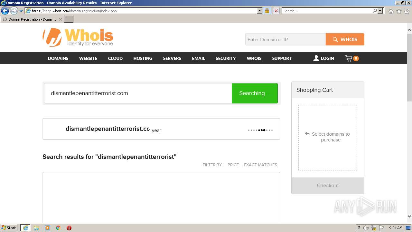
Task: Open the CLOUD menu
Action: [x=115, y=58]
